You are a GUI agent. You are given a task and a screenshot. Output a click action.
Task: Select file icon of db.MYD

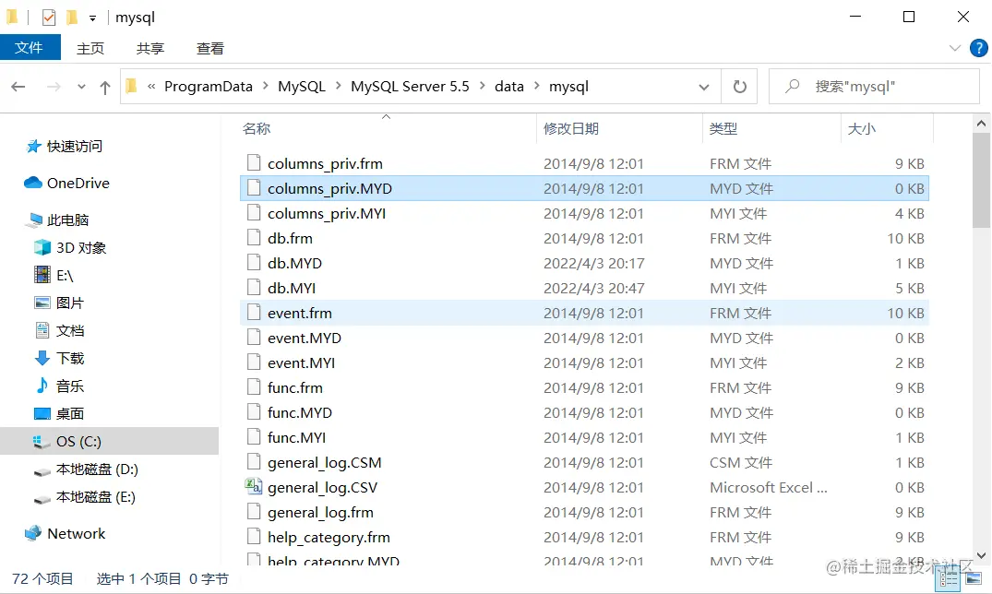pyautogui.click(x=254, y=263)
